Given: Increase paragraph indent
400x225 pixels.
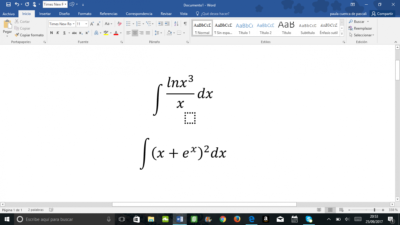Looking at the screenshot, I should point(167,24).
